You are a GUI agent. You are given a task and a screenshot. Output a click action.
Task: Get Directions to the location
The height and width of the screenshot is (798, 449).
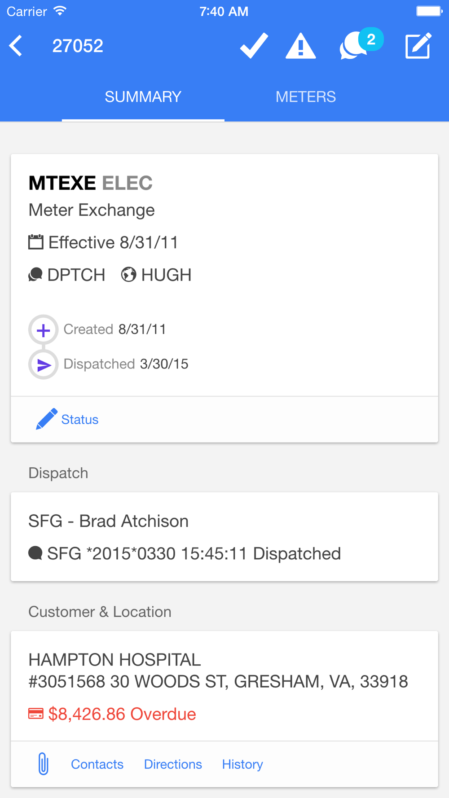(x=173, y=764)
